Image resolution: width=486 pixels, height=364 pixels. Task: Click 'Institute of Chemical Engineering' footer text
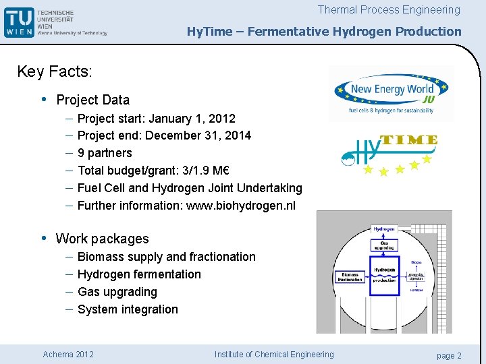click(274, 355)
